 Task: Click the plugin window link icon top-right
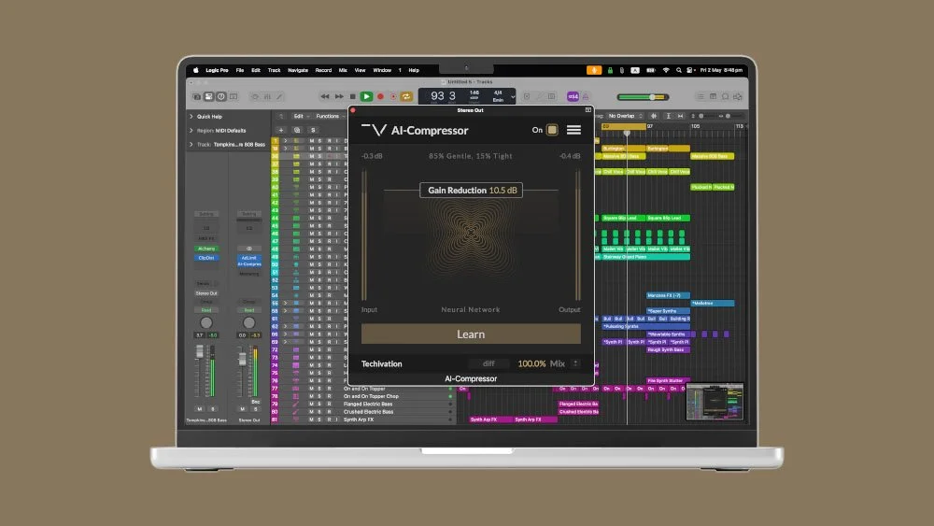[x=587, y=110]
